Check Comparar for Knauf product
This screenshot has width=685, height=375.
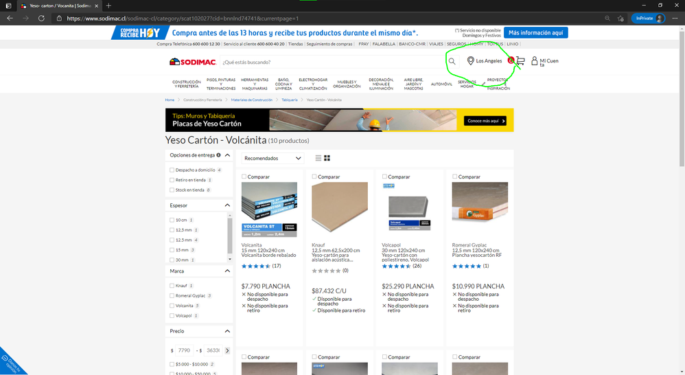pyautogui.click(x=314, y=177)
